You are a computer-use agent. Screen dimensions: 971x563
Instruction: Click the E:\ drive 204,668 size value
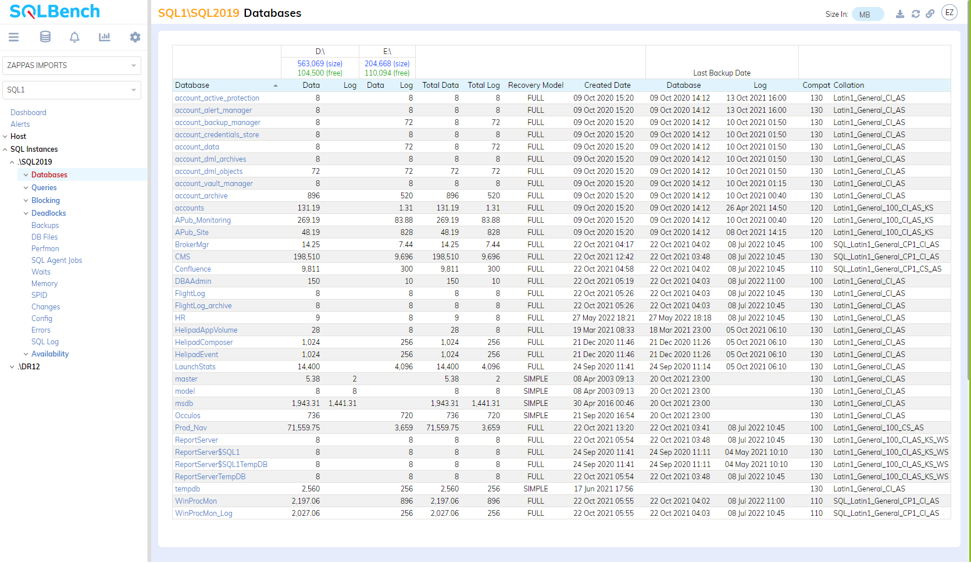(x=387, y=63)
